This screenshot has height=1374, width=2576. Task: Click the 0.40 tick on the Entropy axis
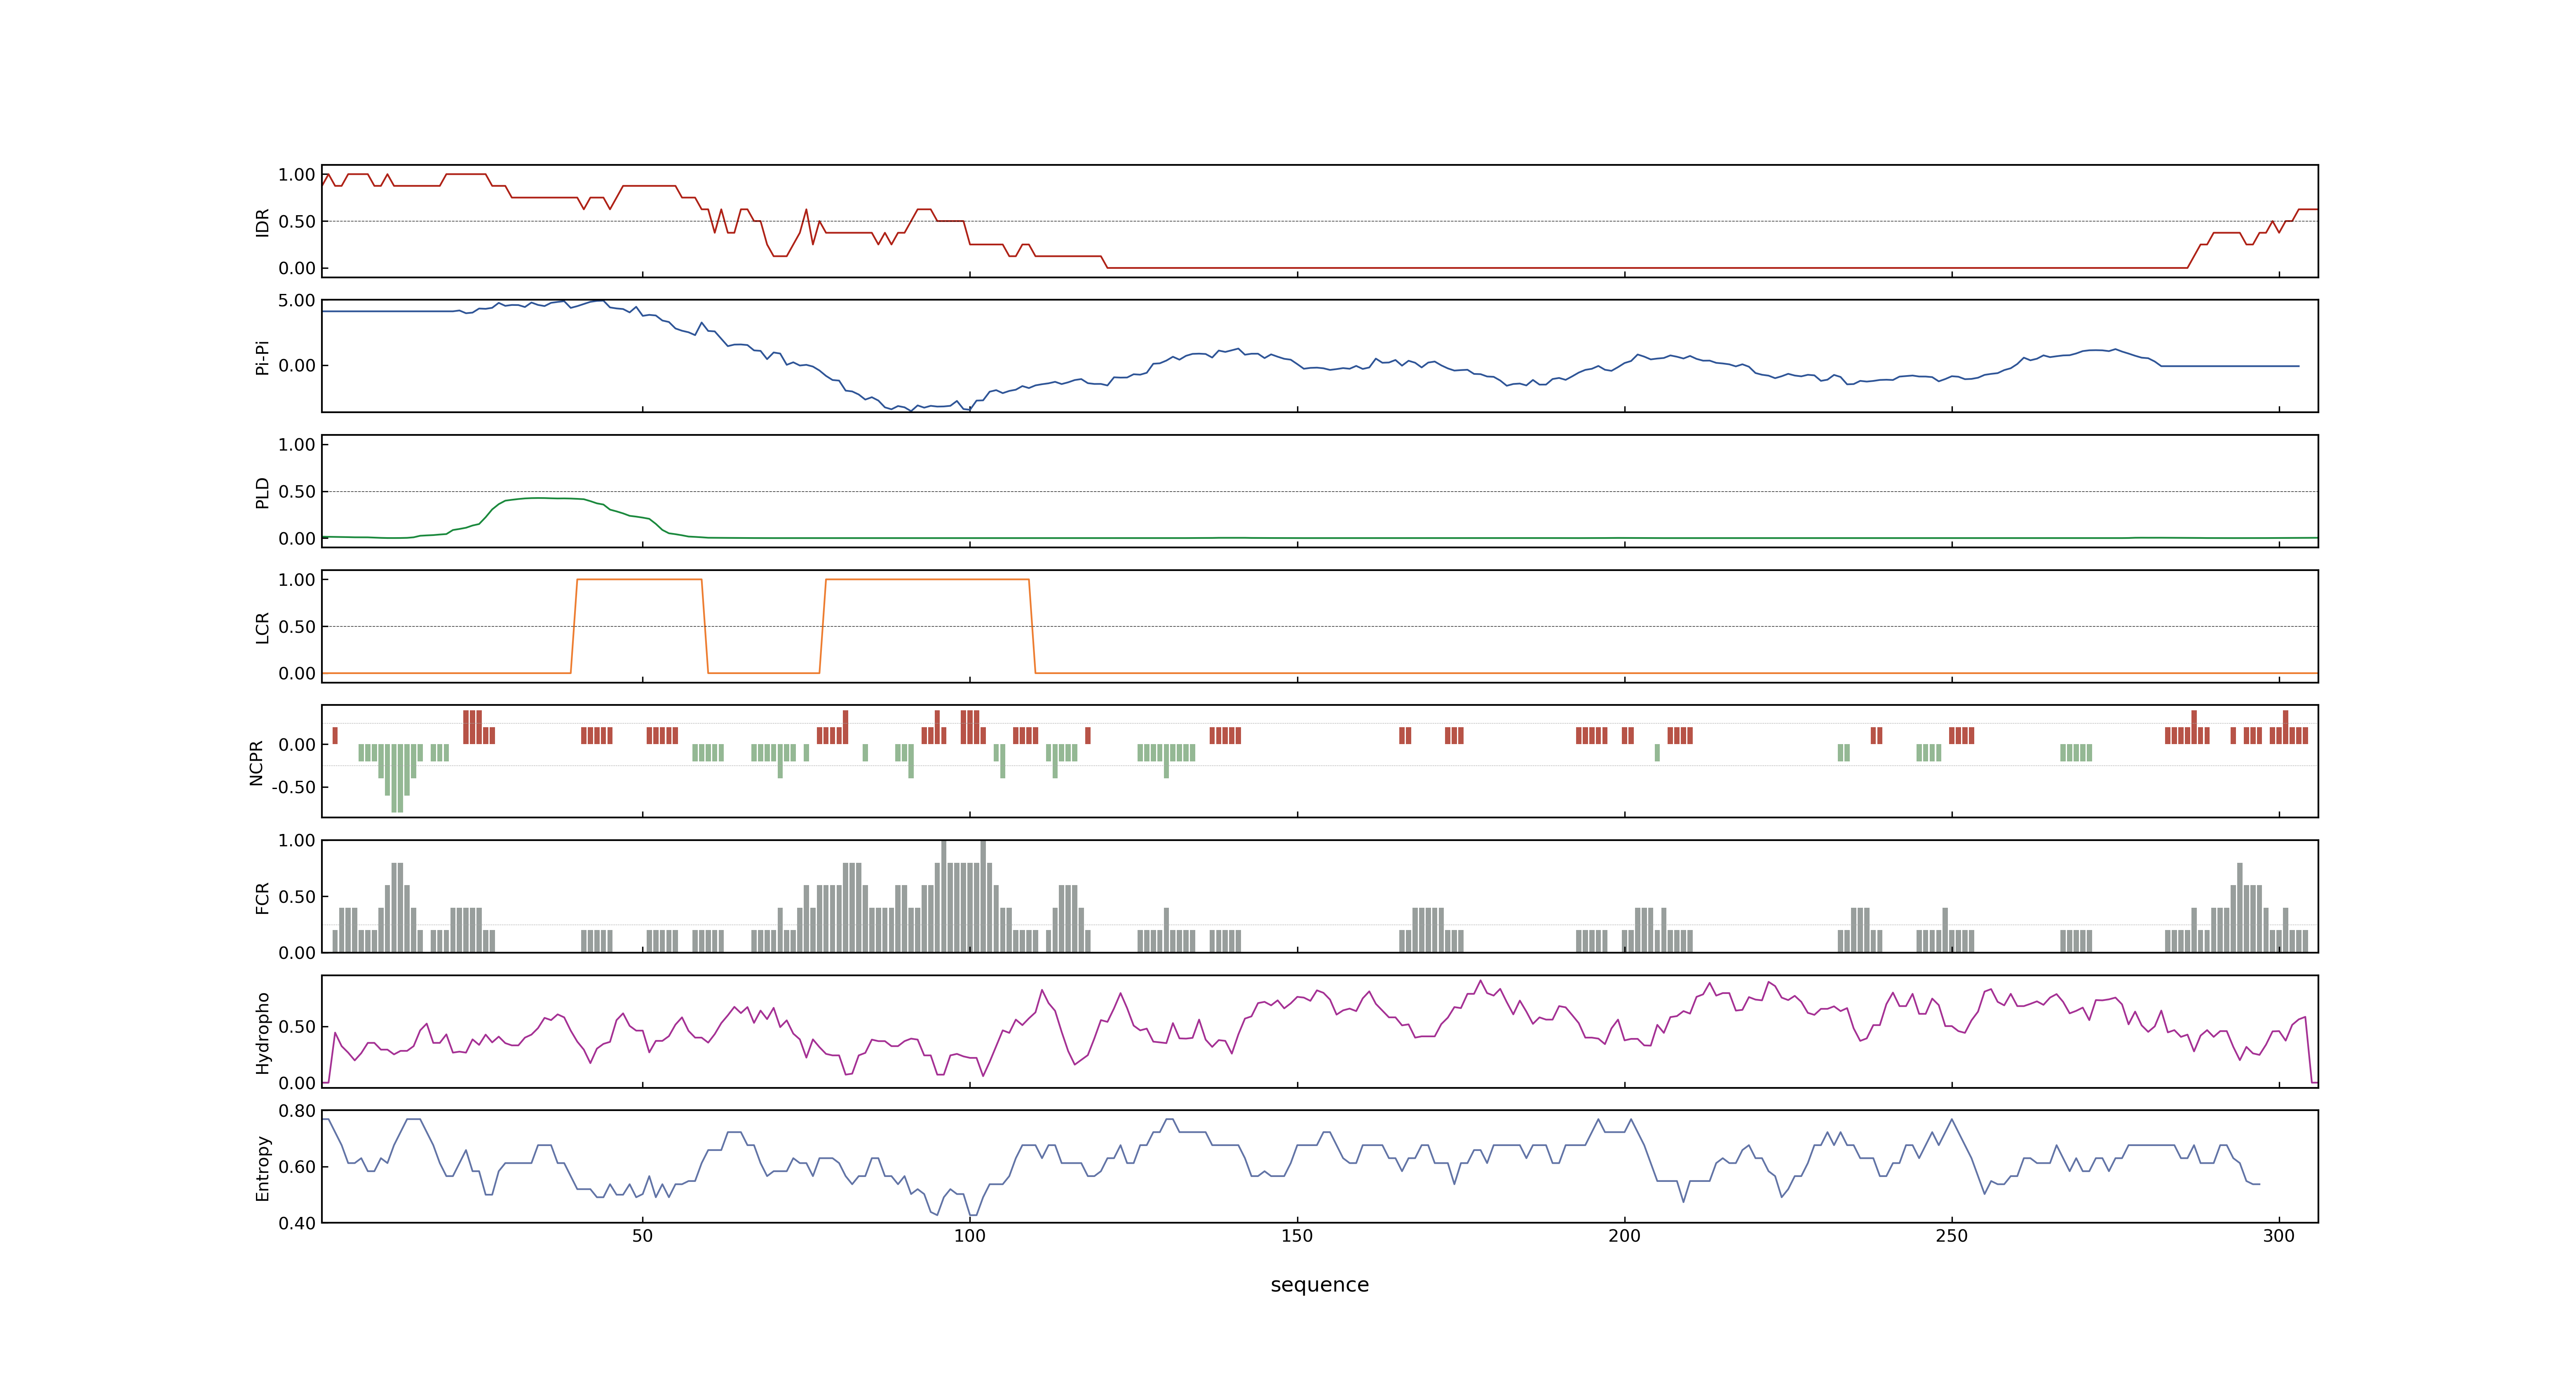pyautogui.click(x=297, y=1223)
